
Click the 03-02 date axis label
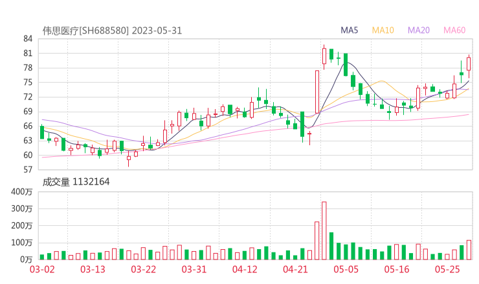click(42, 269)
